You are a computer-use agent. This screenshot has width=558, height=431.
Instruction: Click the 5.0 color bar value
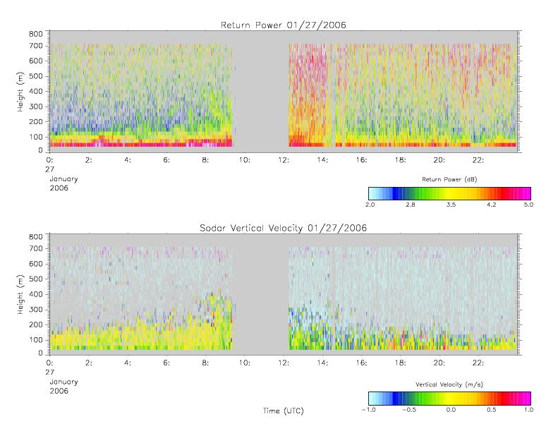[x=528, y=205]
